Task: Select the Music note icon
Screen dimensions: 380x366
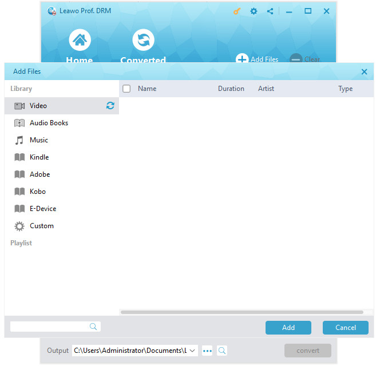Action: pos(19,140)
